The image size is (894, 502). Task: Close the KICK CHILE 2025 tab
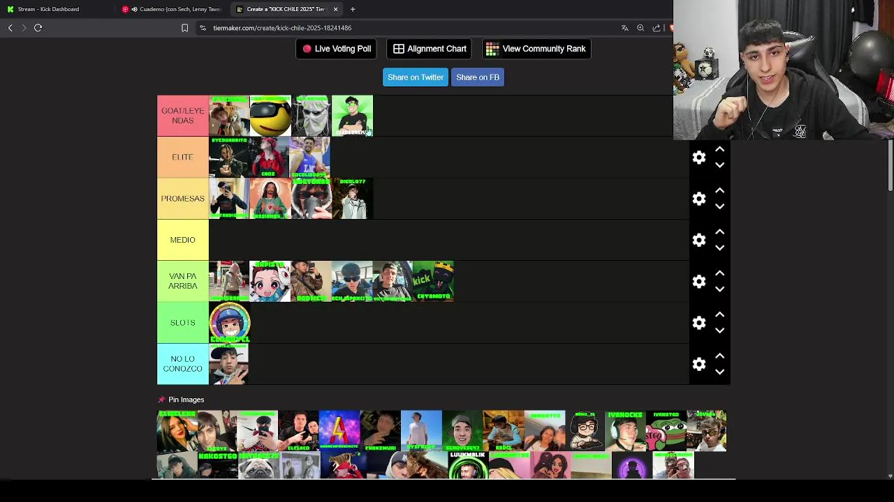(x=335, y=9)
